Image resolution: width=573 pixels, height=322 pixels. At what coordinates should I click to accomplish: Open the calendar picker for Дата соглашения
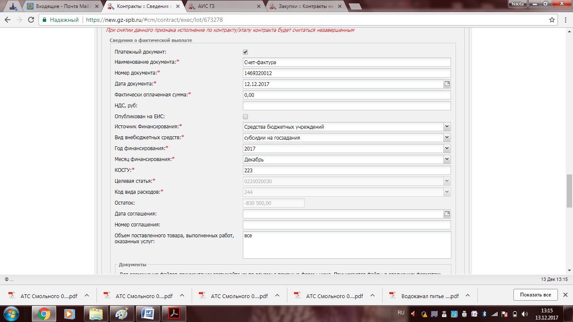point(447,214)
